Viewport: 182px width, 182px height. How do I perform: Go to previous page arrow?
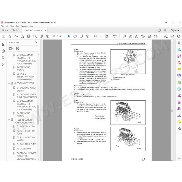pyautogui.click(x=41, y=36)
